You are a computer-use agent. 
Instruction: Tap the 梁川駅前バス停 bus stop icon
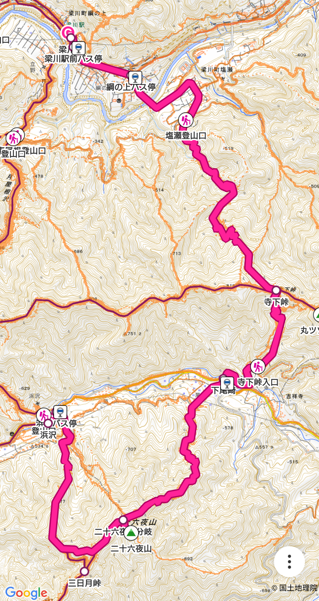[78, 48]
